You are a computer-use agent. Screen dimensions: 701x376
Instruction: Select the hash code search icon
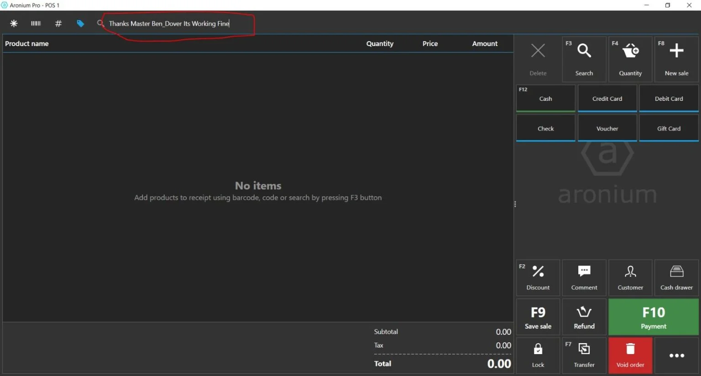click(x=58, y=23)
